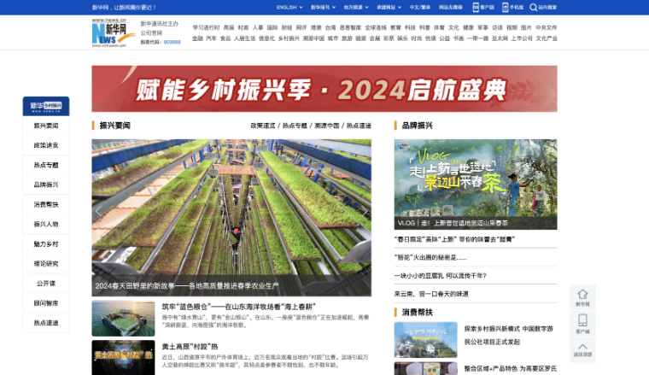Select 热点速递 in left sidebar

[x=46, y=323]
